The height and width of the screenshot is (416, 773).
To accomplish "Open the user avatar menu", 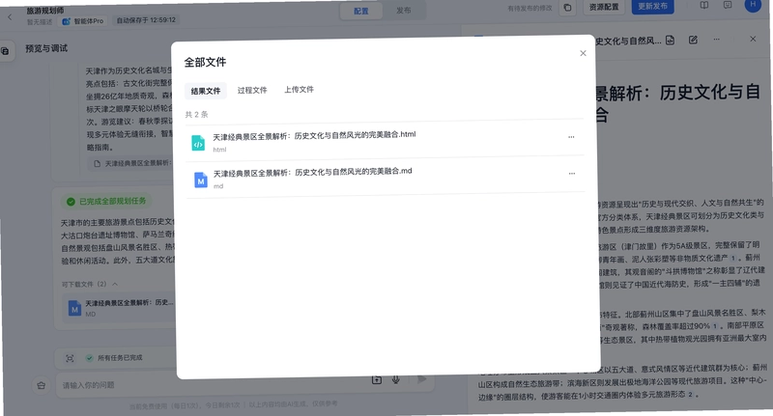I will [x=753, y=4].
